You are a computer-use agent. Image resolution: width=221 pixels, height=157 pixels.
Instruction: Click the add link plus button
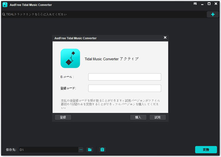click(213, 14)
